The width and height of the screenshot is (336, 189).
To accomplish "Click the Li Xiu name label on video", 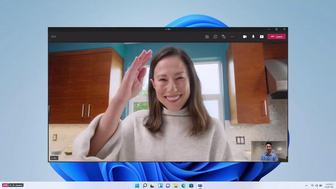I will coord(54,158).
